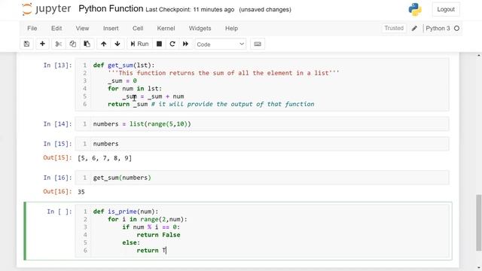Click the Jupyter logo
The image size is (482, 271).
click(47, 9)
